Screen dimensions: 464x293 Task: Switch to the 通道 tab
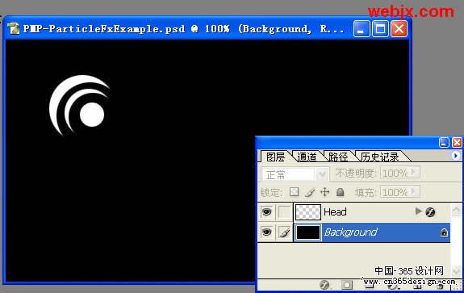(x=307, y=157)
